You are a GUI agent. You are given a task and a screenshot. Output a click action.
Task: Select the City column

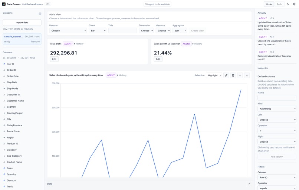[9, 119]
